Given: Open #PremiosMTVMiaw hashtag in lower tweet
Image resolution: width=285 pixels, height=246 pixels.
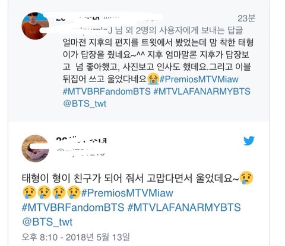Looking at the screenshot, I should click(127, 193).
